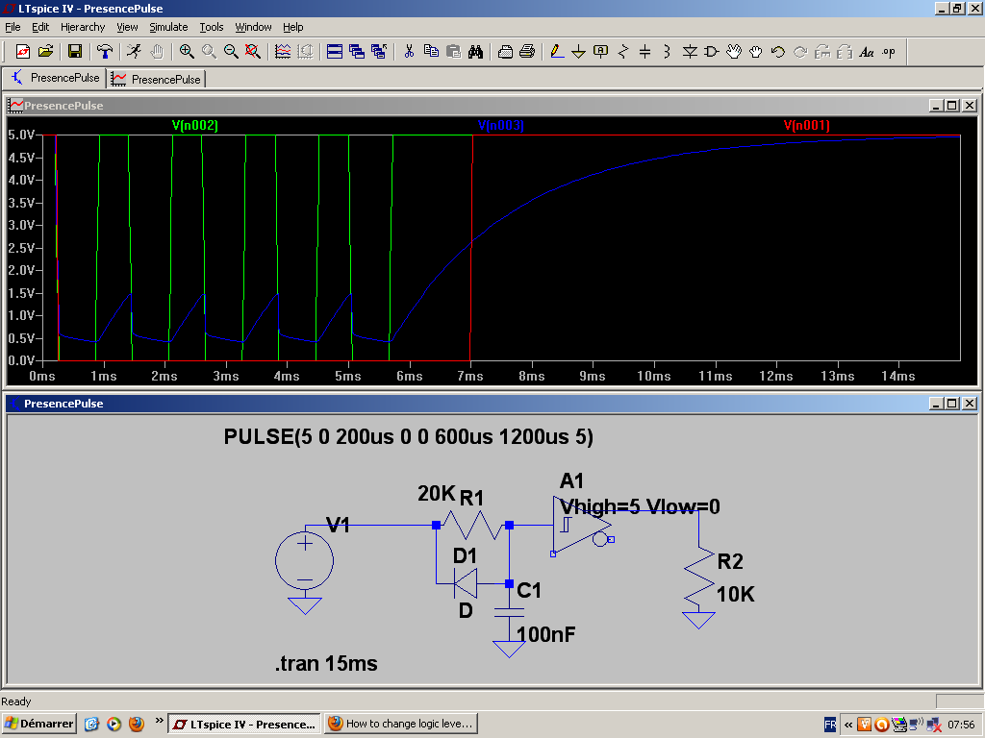Image resolution: width=985 pixels, height=738 pixels.
Task: Run the simulation with the running-man icon
Action: tap(134, 52)
